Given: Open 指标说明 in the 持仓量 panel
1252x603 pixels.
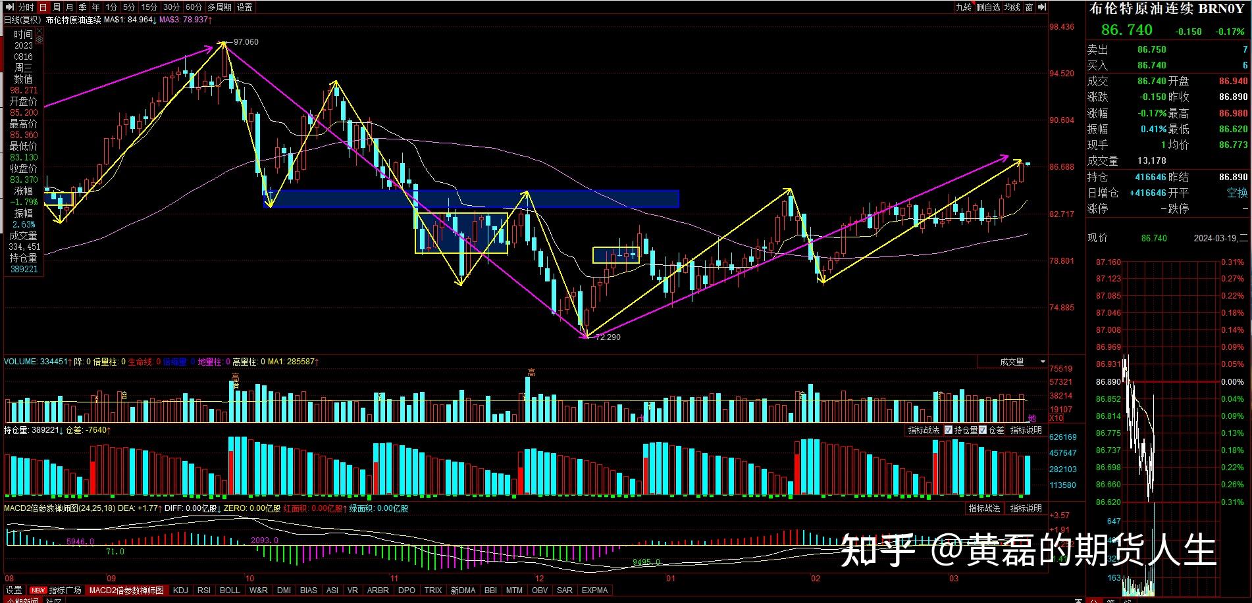Looking at the screenshot, I should [1026, 430].
